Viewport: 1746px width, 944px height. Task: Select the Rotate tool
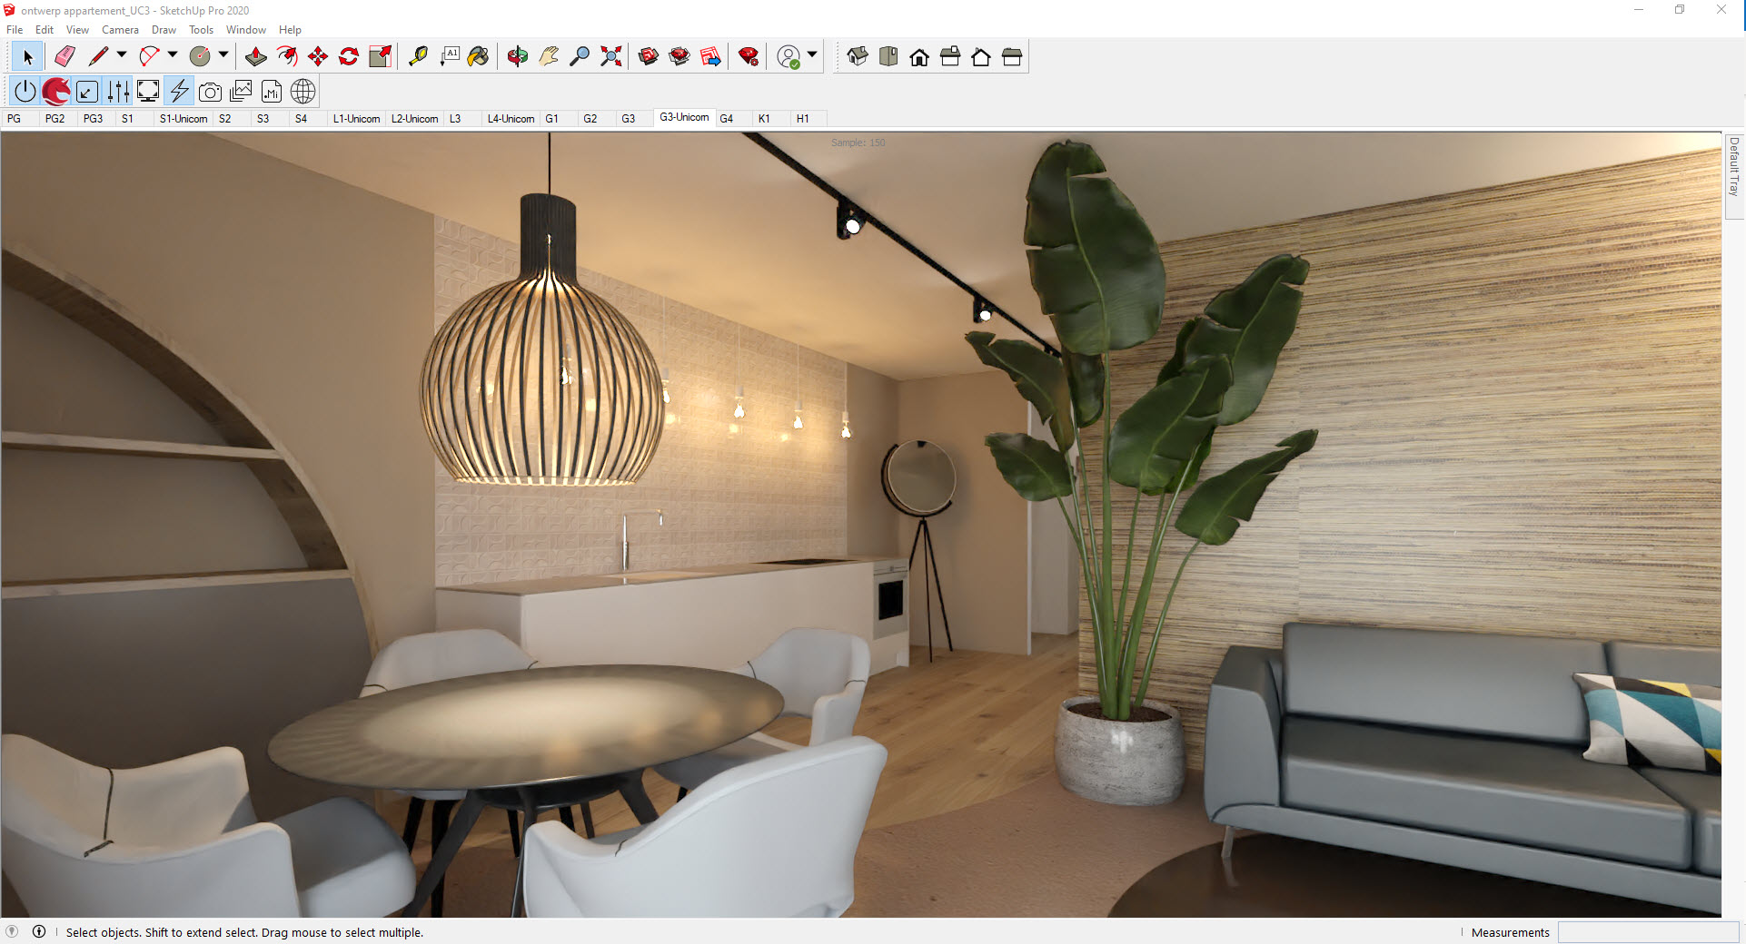pyautogui.click(x=349, y=57)
